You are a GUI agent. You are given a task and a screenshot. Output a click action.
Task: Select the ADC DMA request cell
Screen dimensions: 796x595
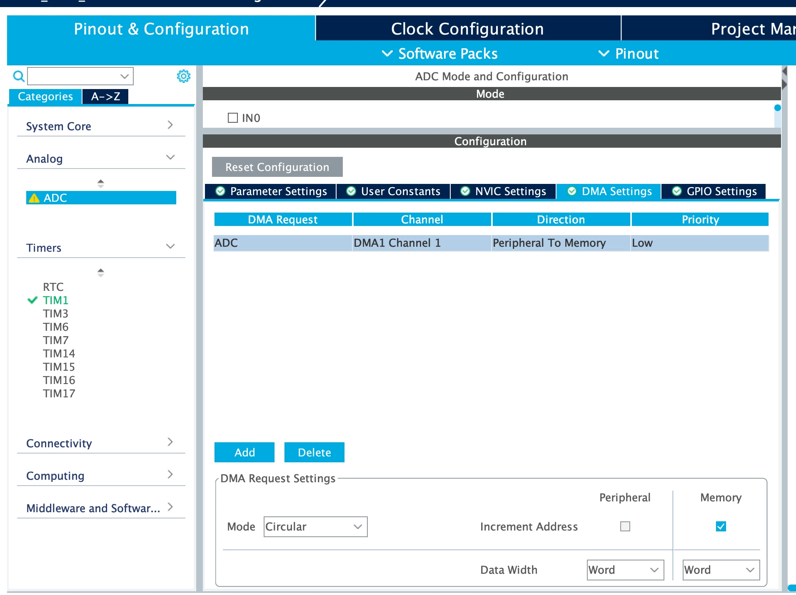[x=283, y=243]
